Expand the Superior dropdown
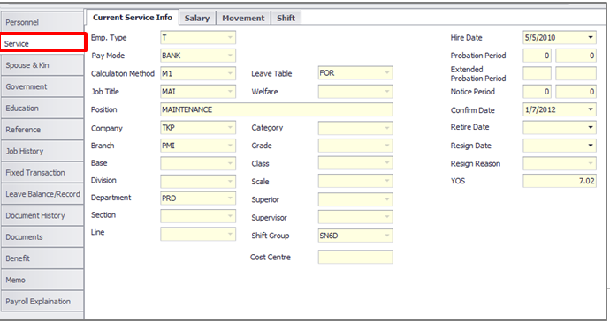This screenshot has width=610, height=322. tap(387, 199)
